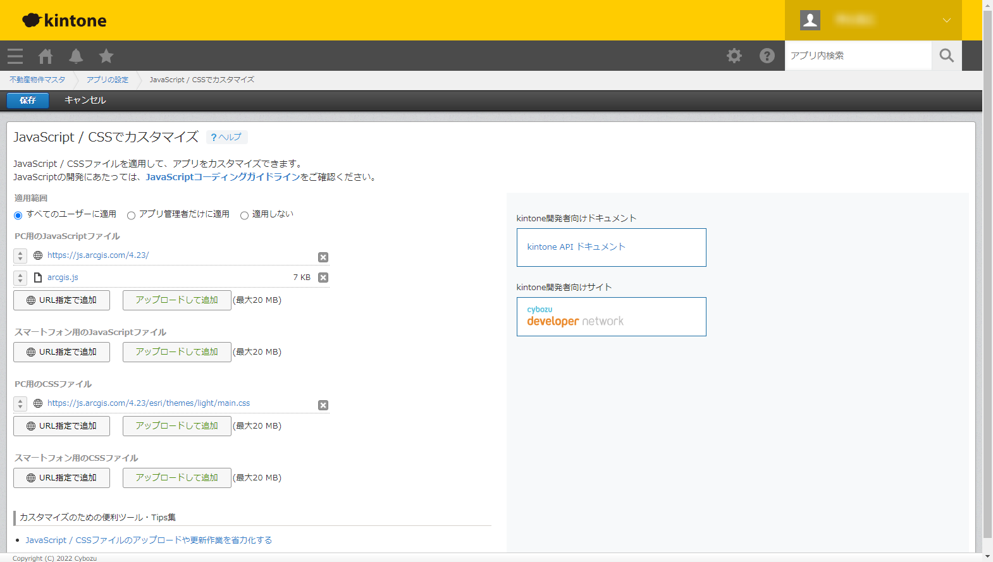Add smartphone JavaScript by URL指定で追加
Screen dimensions: 993x562
(61, 352)
